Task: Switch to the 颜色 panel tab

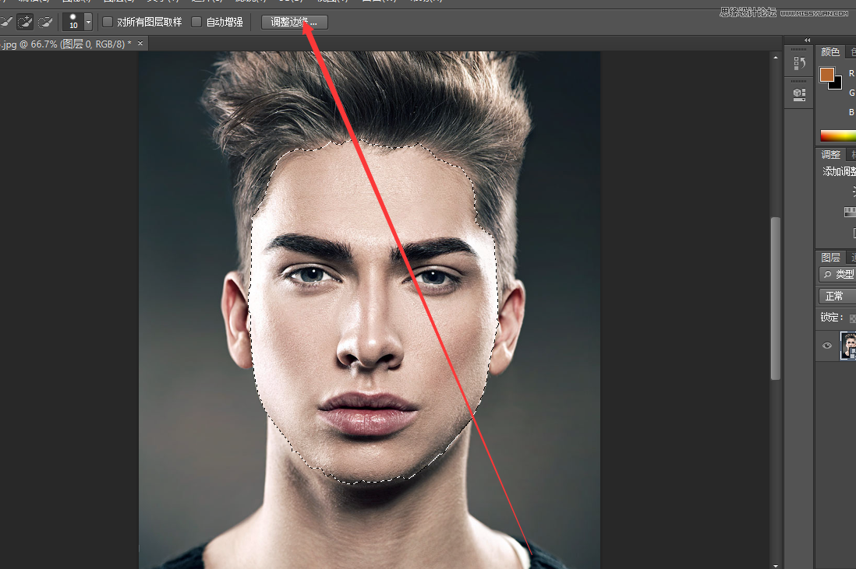Action: tap(829, 52)
